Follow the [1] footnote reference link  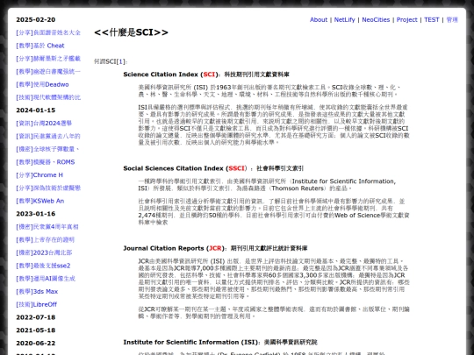(x=120, y=61)
